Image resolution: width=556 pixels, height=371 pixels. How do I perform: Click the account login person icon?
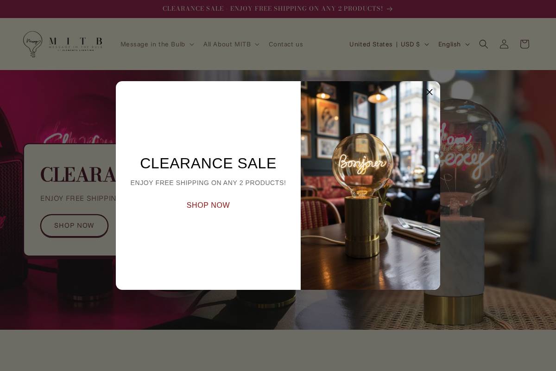click(504, 44)
